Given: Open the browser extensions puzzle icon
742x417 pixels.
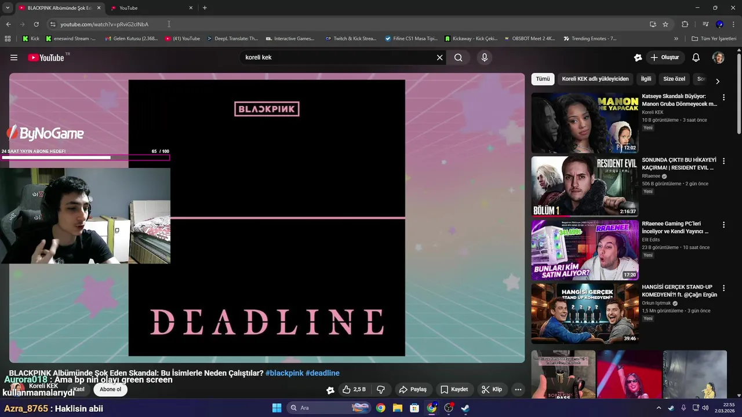Looking at the screenshot, I should [685, 24].
